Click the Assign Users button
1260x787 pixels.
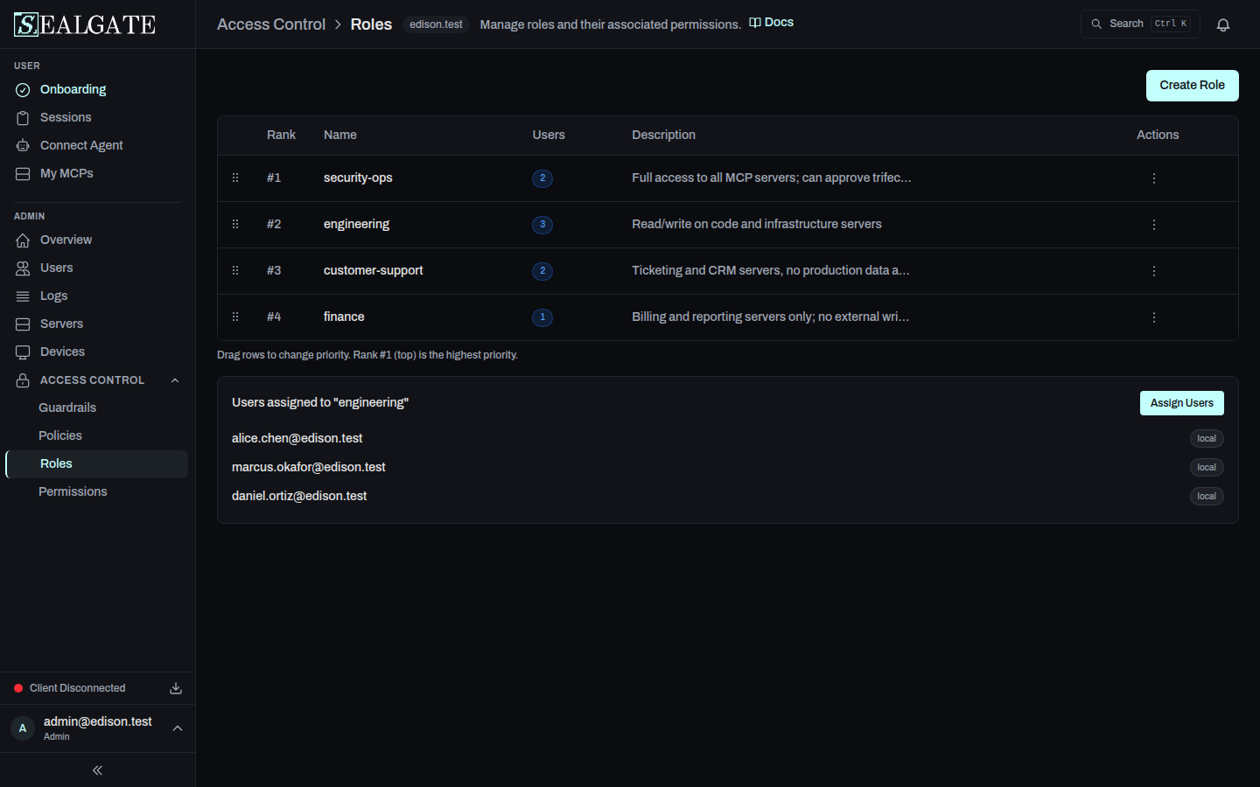click(1181, 403)
